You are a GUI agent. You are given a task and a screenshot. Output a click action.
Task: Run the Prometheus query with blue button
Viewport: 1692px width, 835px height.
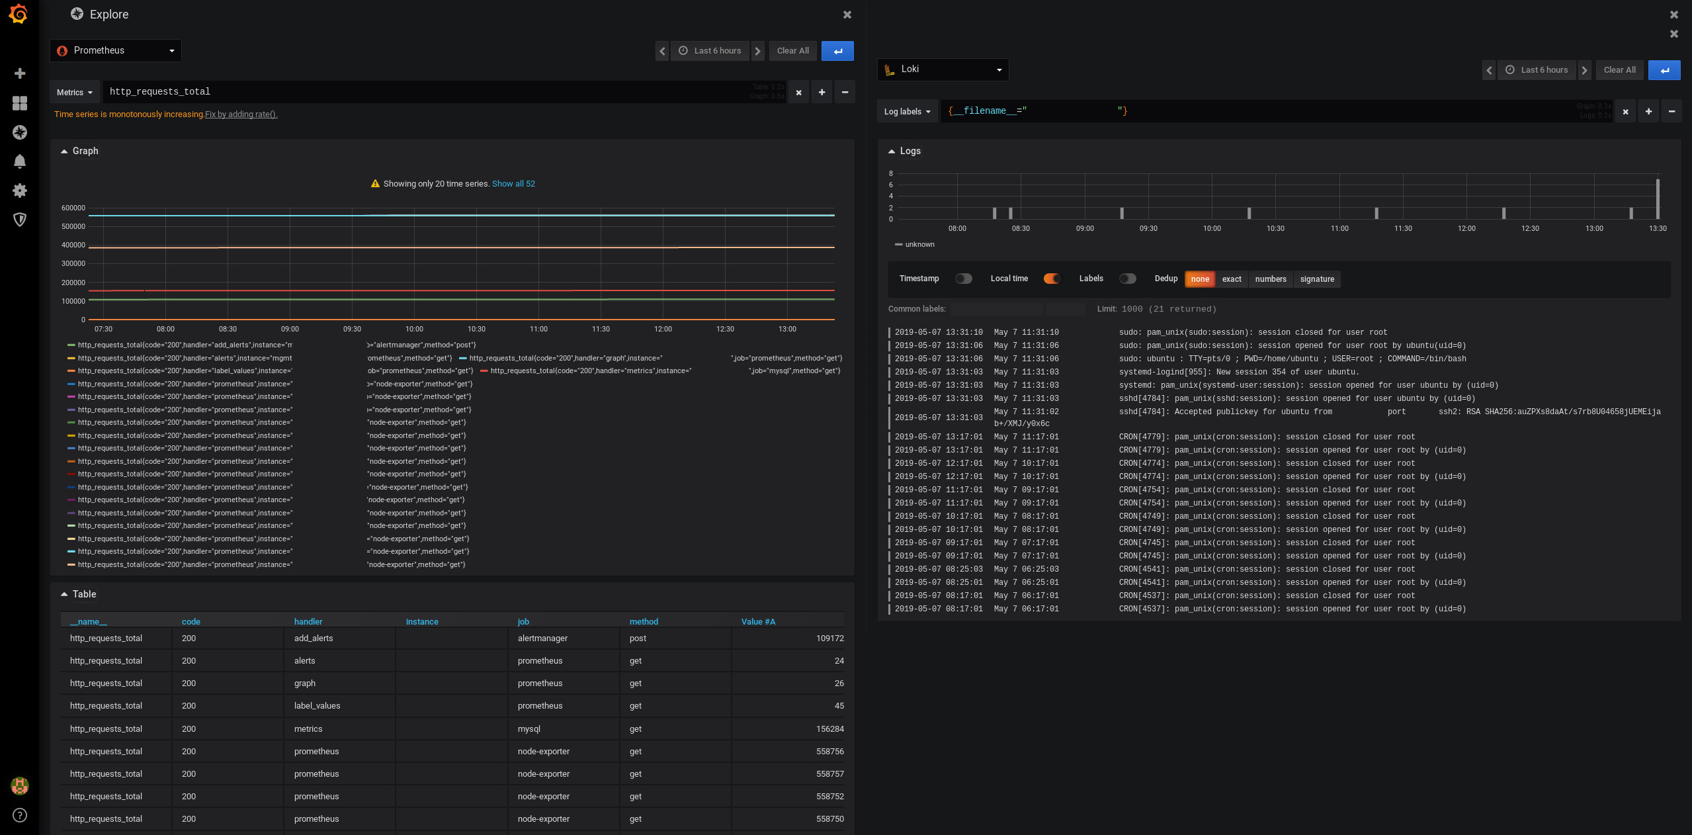837,51
